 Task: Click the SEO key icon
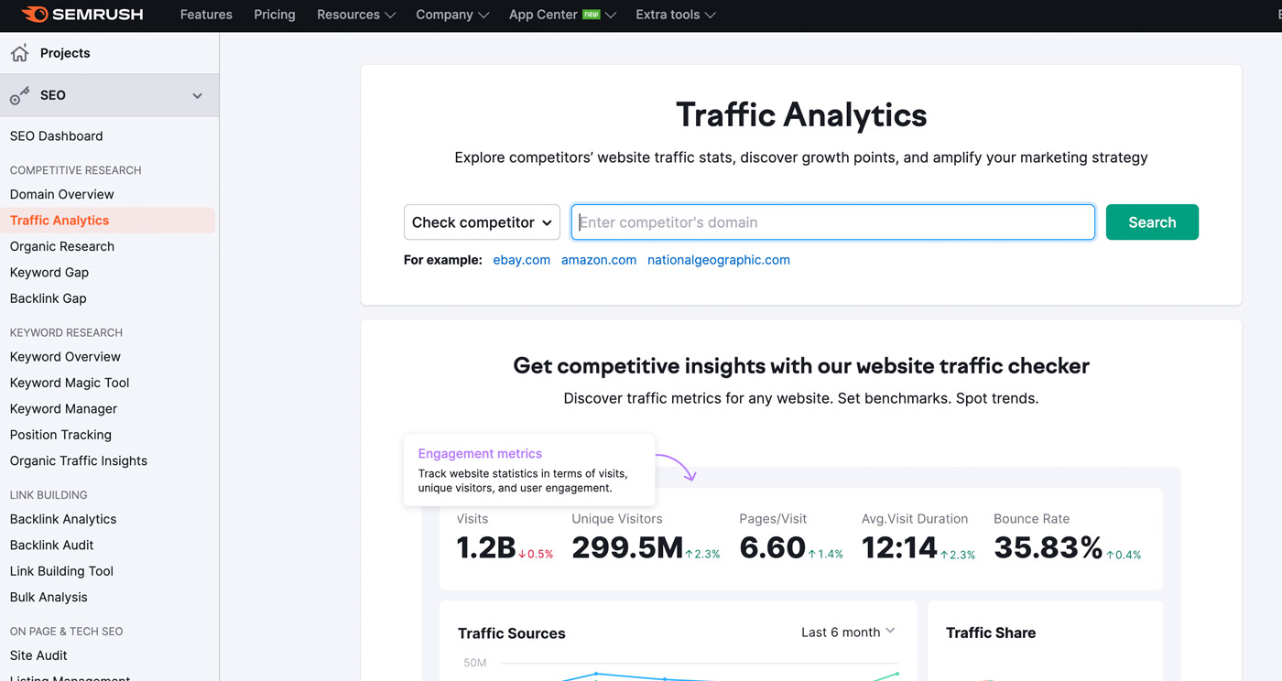[x=19, y=95]
